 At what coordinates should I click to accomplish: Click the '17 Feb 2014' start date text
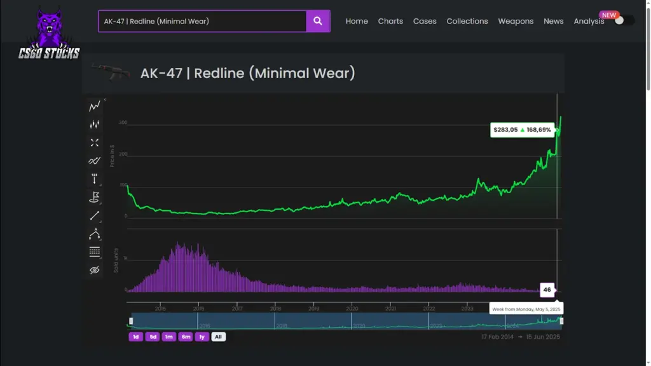[497, 337]
